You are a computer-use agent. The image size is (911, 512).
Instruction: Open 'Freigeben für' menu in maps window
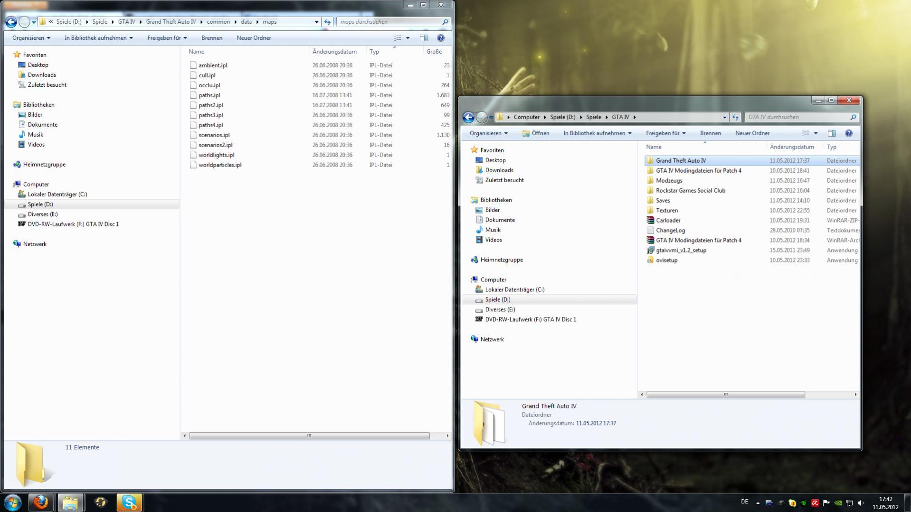pyautogui.click(x=167, y=38)
